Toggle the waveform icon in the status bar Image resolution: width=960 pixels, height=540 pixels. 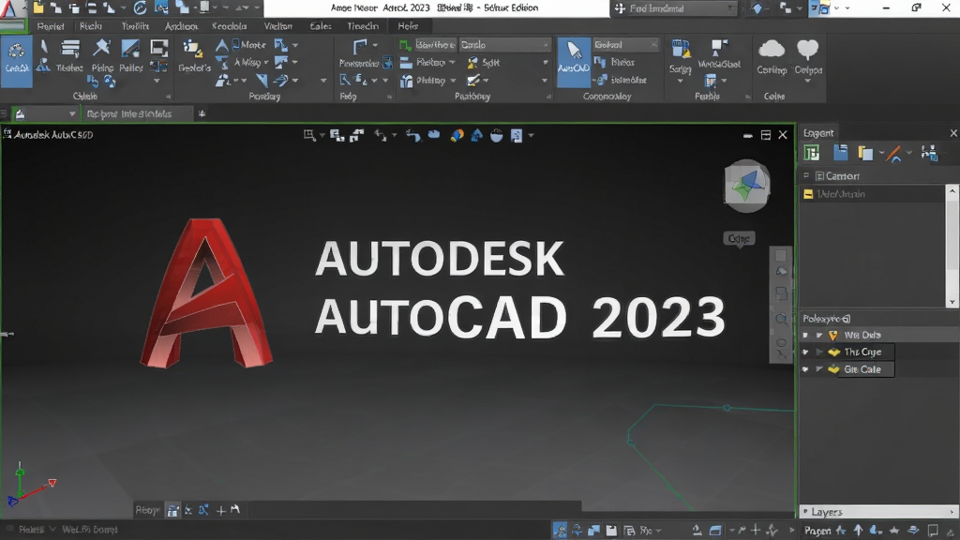coord(772,531)
